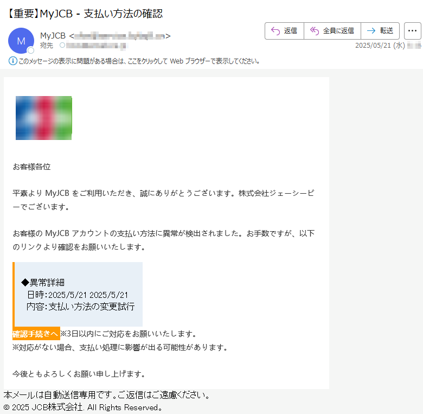423x414 pixels.
Task: Click the line 日時:2025/5/21 2025/5/21
Action: click(78, 295)
